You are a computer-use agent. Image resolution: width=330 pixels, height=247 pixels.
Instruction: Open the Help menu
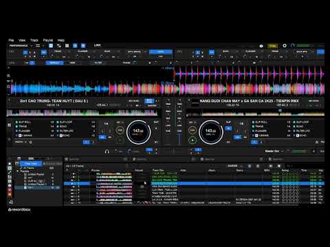[61, 40]
